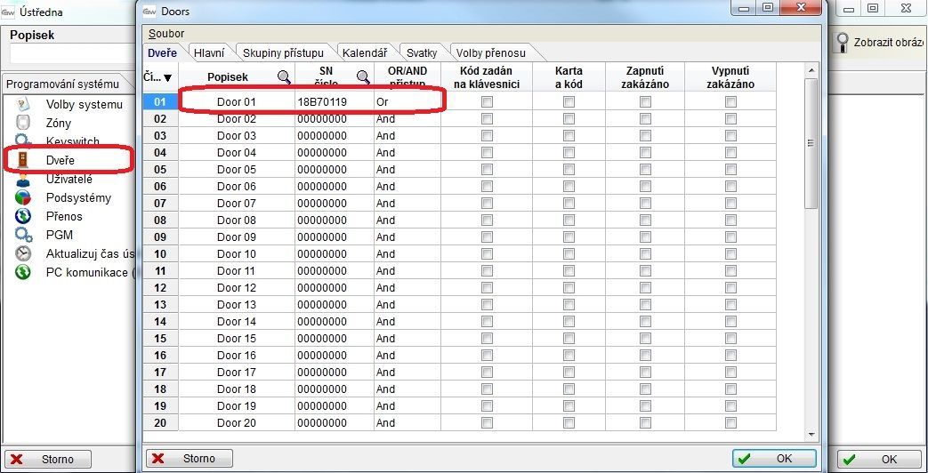Click magnifier search icon beside SN číslo column

click(363, 77)
